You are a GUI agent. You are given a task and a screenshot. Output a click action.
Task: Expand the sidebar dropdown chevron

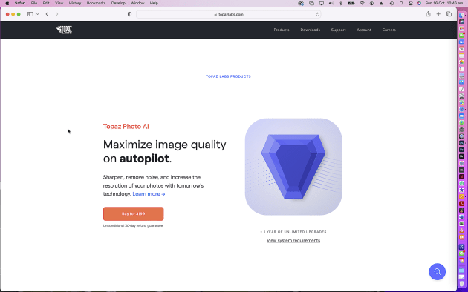(38, 14)
